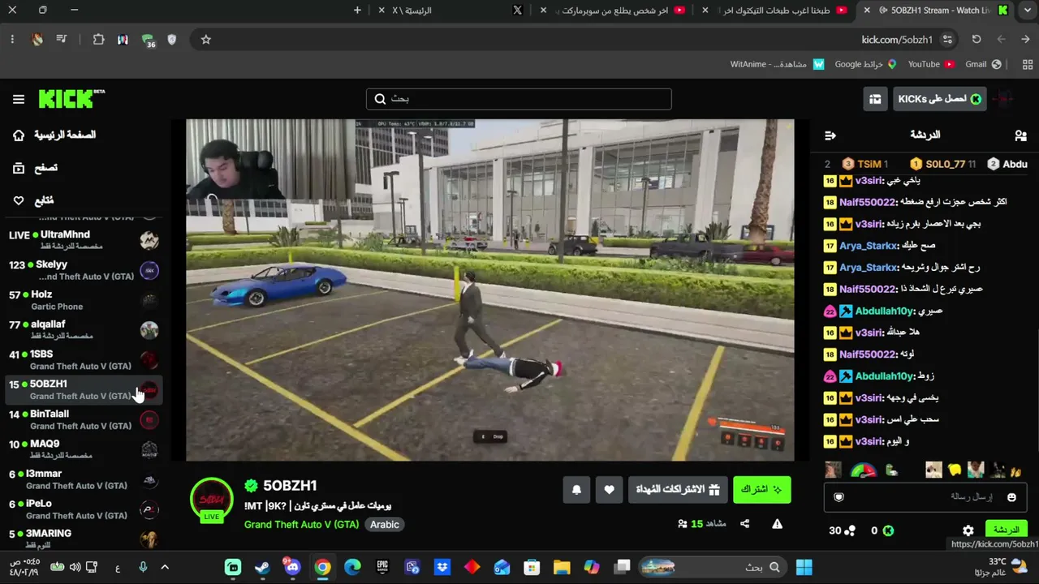Image resolution: width=1039 pixels, height=584 pixels.
Task: Open the Gmail bookmark
Action: [x=983, y=64]
